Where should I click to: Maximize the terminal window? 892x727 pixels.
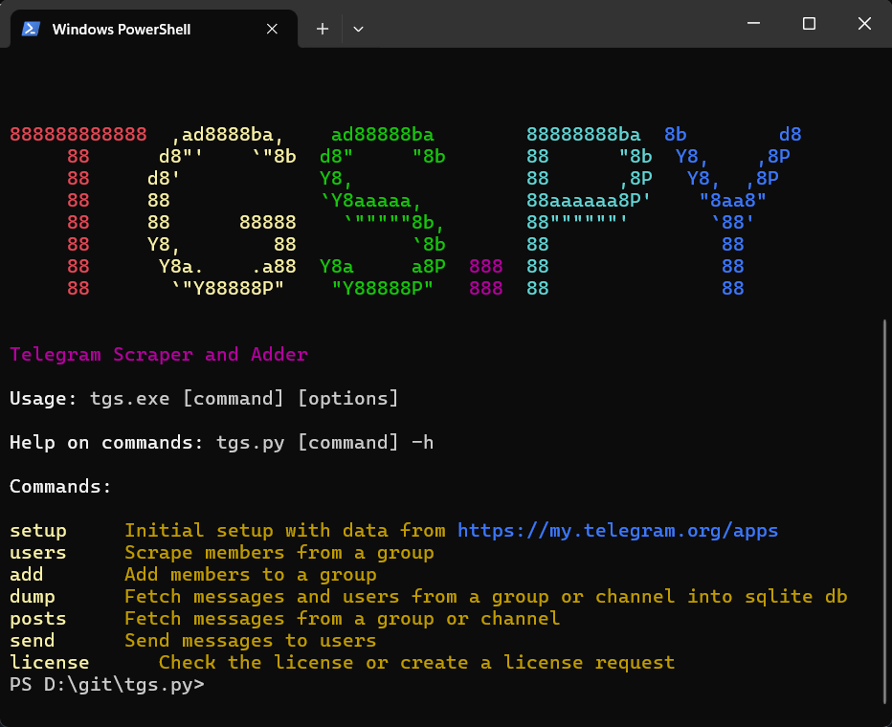[x=809, y=23]
